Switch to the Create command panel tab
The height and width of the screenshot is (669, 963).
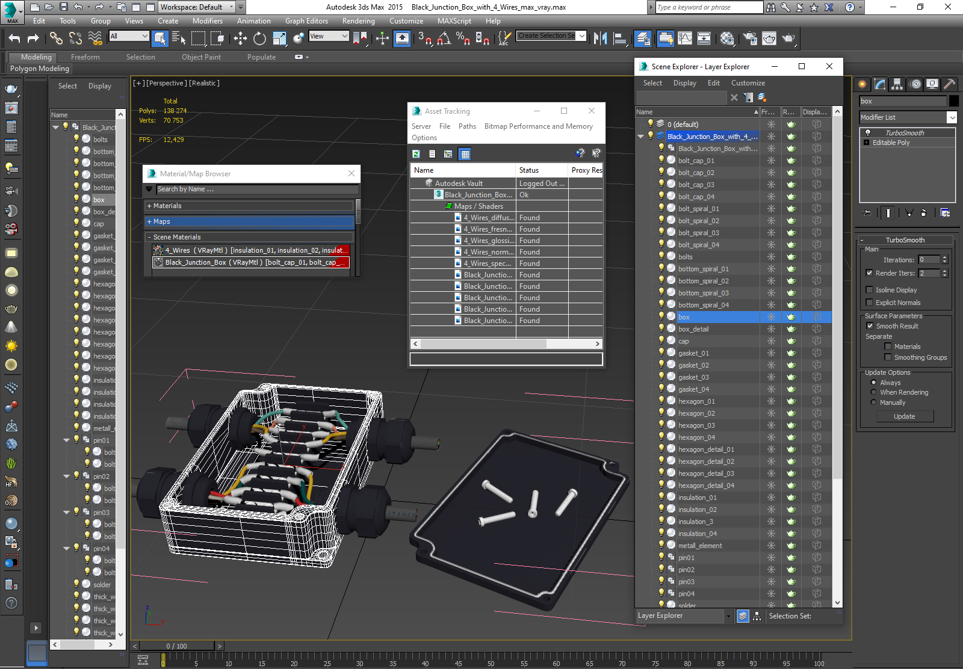(x=862, y=84)
